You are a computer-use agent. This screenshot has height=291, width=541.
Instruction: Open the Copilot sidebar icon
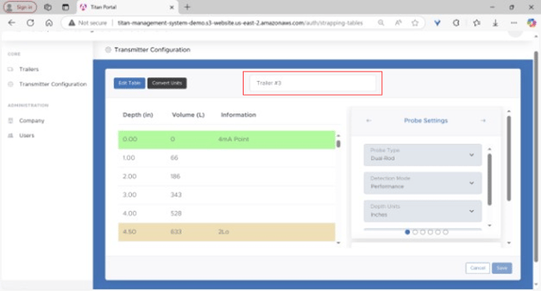pos(532,23)
